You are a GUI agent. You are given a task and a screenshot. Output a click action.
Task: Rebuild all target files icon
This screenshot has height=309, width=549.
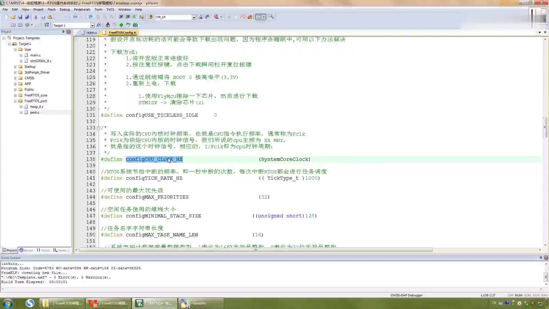[20, 25]
